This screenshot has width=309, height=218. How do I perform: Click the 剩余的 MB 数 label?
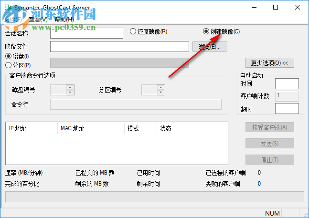92,184
